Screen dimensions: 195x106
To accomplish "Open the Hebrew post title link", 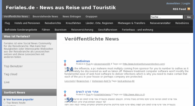I will click(87, 92).
